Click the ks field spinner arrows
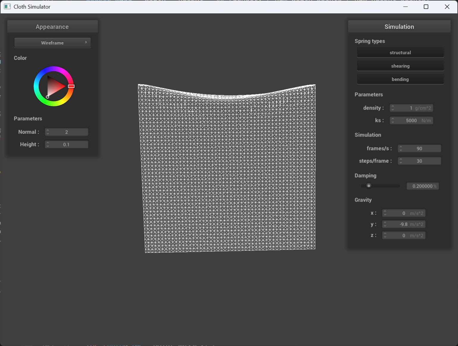Screen dimensions: 458x346 tap(393, 120)
